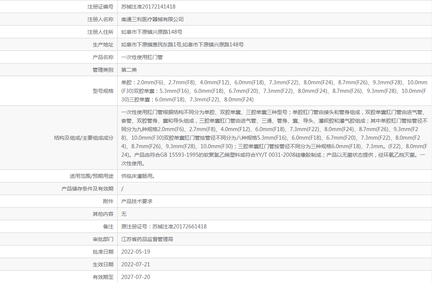The width and height of the screenshot is (432, 283).
Task: Click the 生效日期 label
Action: click(x=103, y=264)
